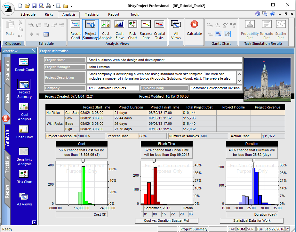Viewport: 296px width, 232px height.
Task: Click the Duration (day) axis button
Action: (x=252, y=214)
